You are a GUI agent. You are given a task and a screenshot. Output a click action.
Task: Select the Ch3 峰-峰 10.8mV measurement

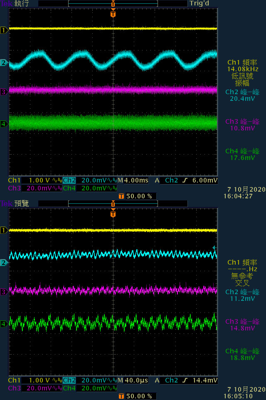pos(242,125)
